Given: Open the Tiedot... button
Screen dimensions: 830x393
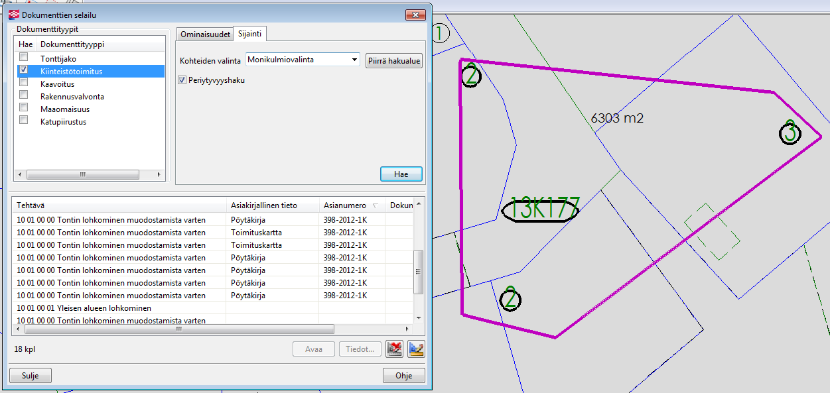Looking at the screenshot, I should (x=360, y=349).
